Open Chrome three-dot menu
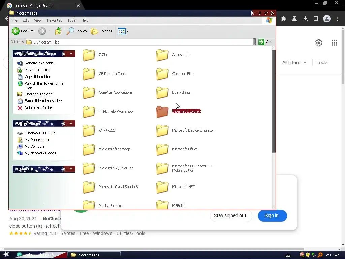 [x=338, y=19]
